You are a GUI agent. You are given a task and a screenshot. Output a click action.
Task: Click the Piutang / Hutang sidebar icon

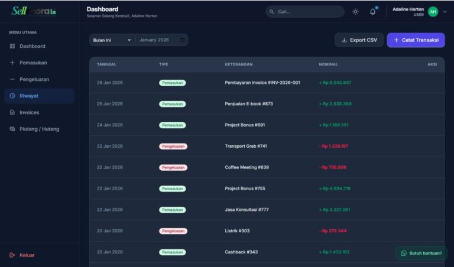point(12,129)
